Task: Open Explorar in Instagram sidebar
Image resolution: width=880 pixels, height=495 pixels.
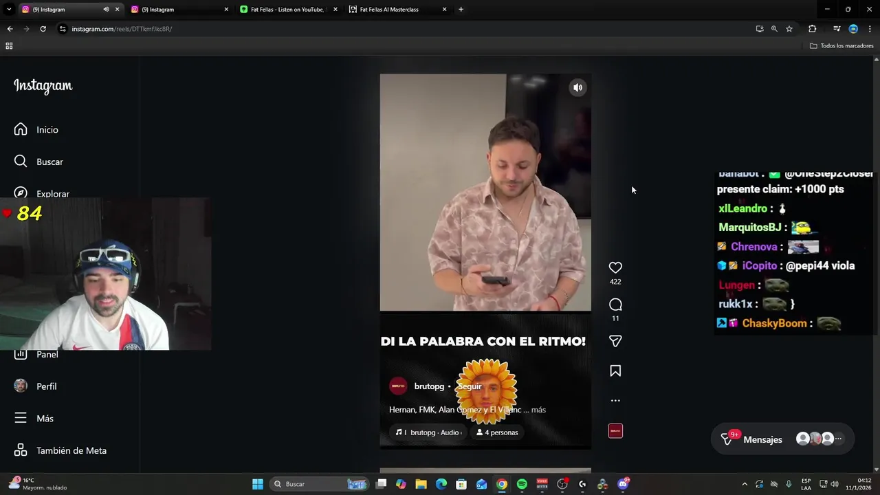Action: click(43, 193)
